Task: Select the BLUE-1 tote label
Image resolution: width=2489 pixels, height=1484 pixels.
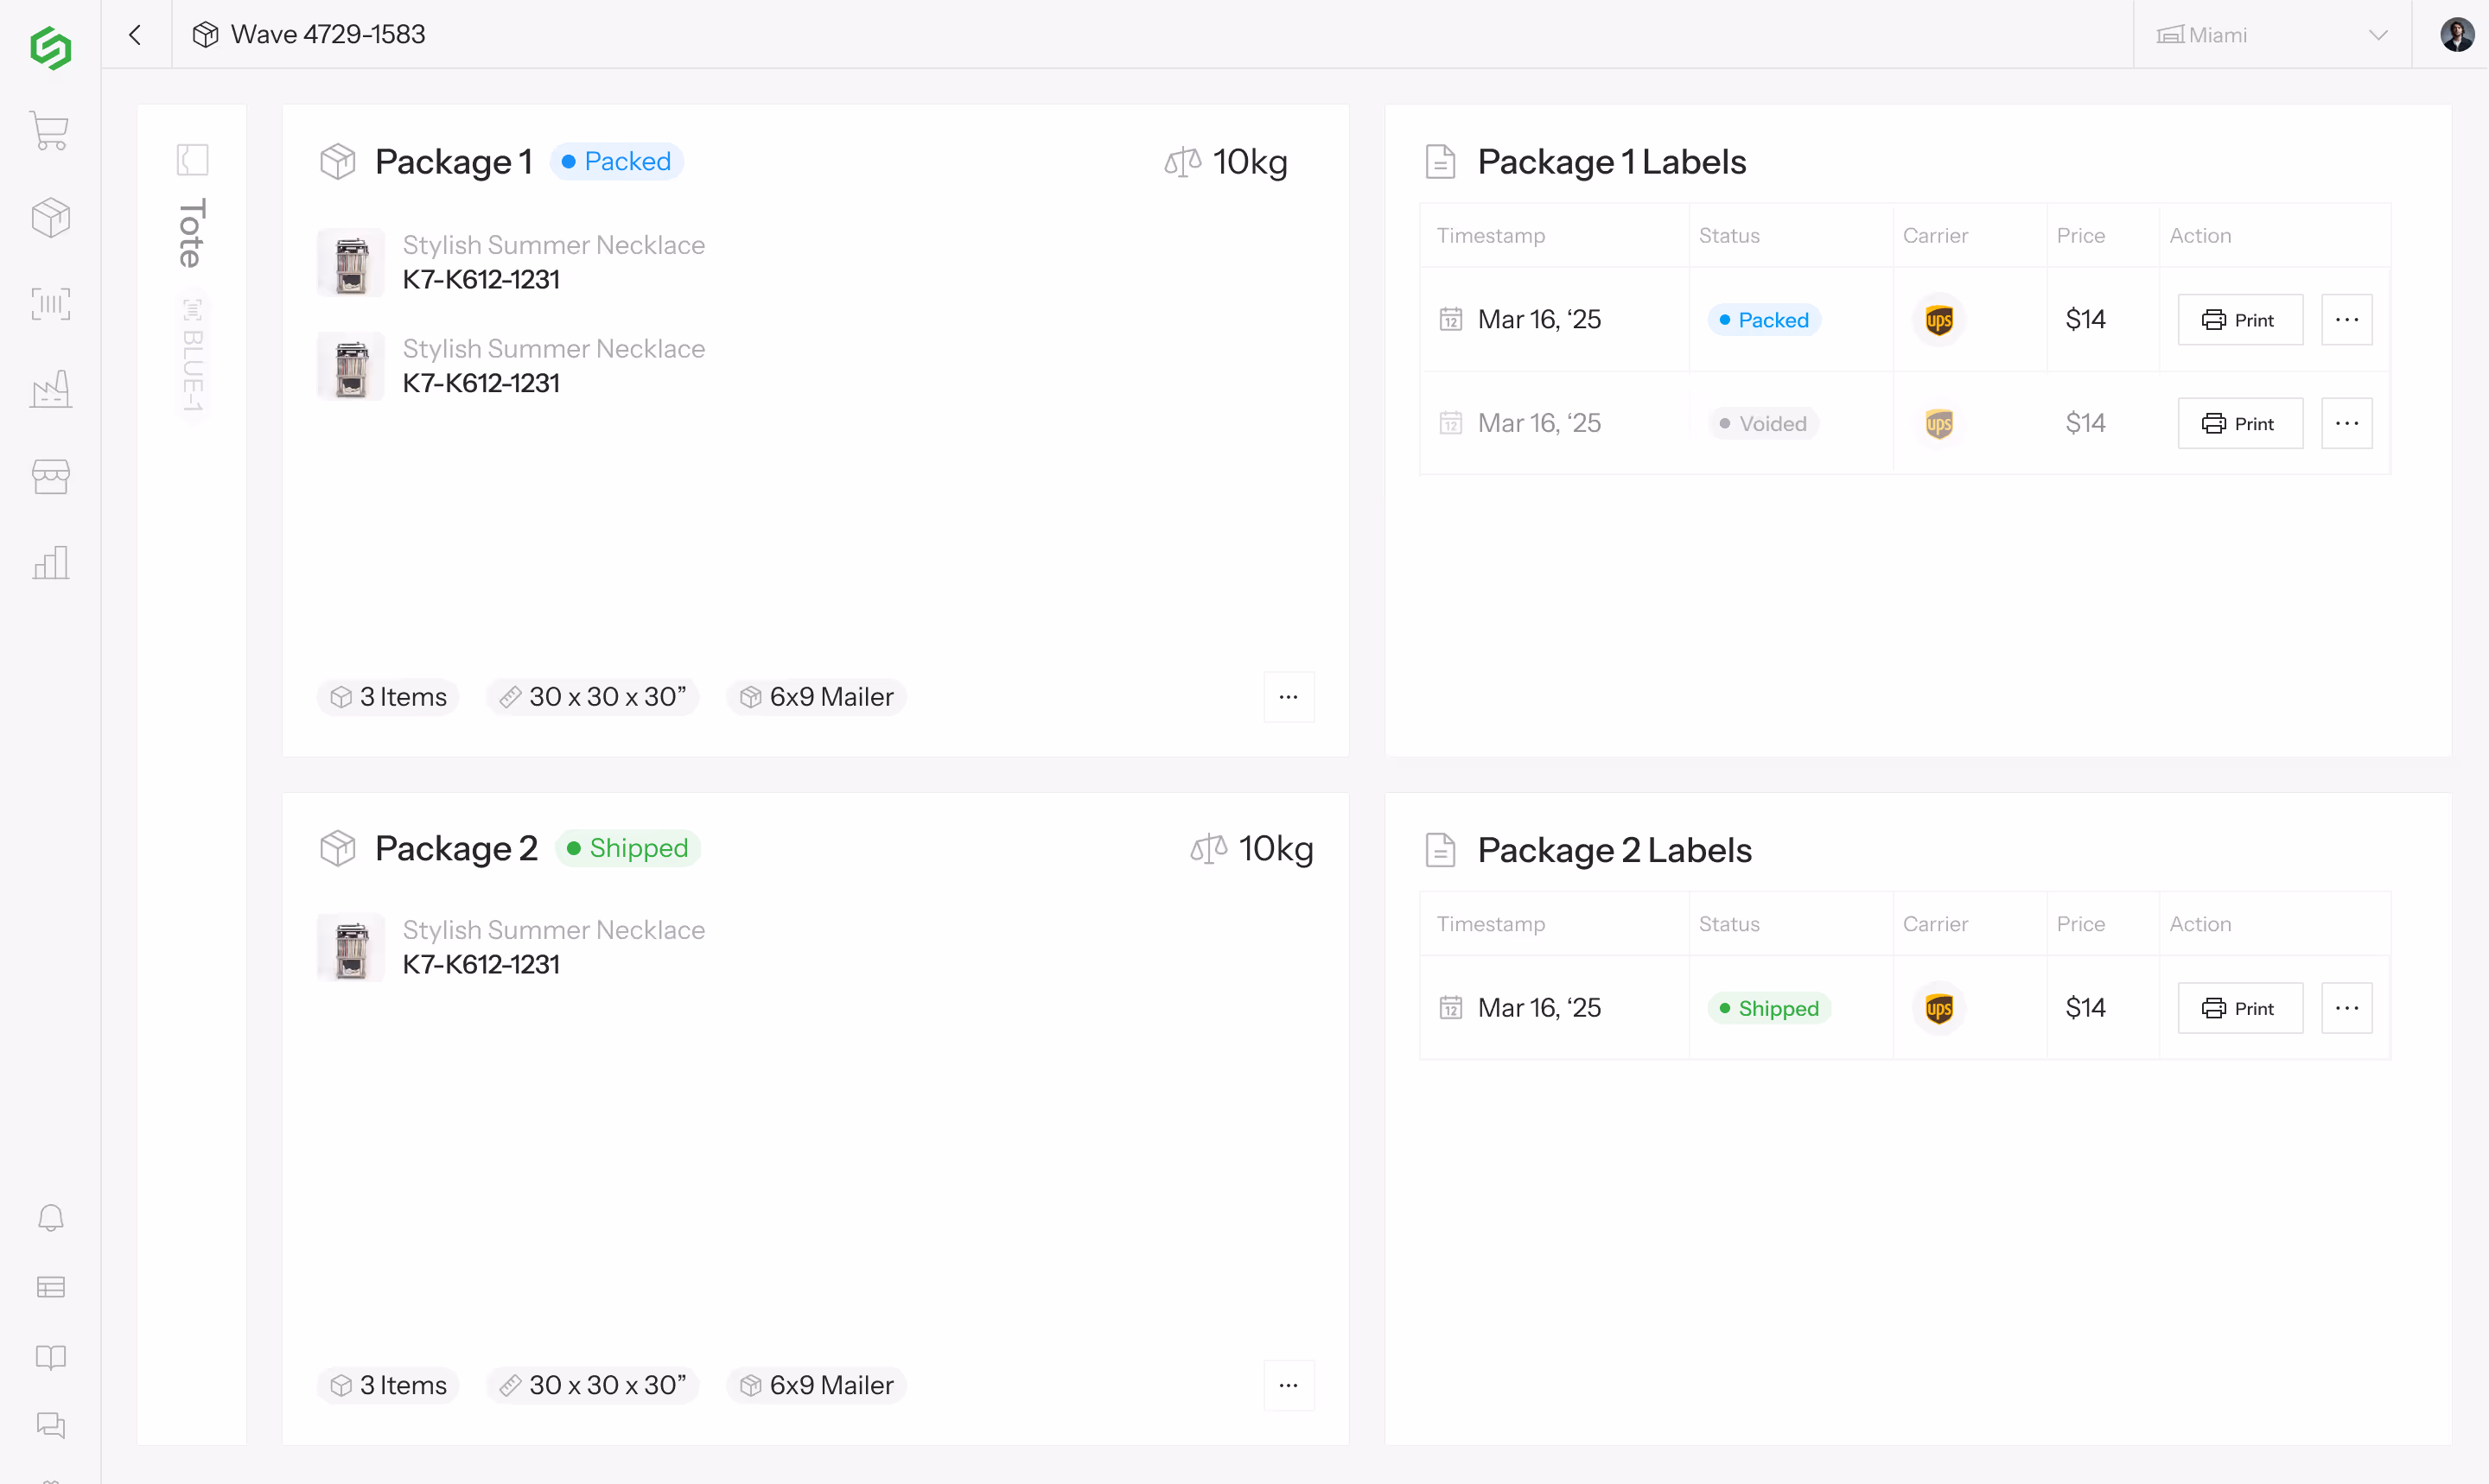Action: click(192, 356)
